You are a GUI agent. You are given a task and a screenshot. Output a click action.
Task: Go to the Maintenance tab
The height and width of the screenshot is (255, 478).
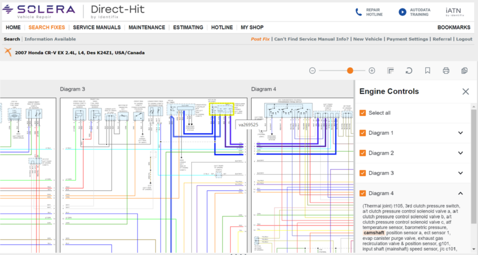point(147,28)
